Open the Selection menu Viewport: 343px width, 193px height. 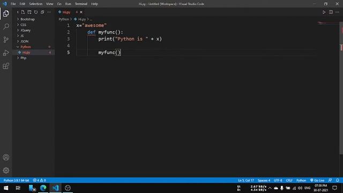[36, 4]
